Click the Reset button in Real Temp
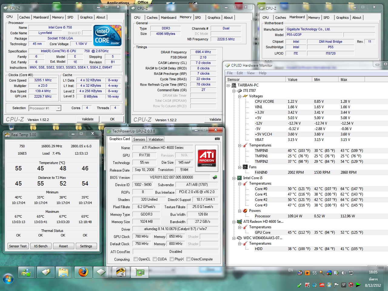Viewport: 388px width, 291px height. [63, 246]
